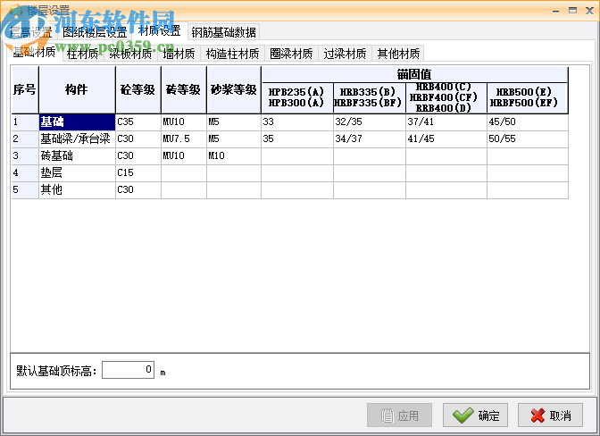Click the MU7.5 brick grade cell
The width and height of the screenshot is (600, 436).
pos(184,139)
